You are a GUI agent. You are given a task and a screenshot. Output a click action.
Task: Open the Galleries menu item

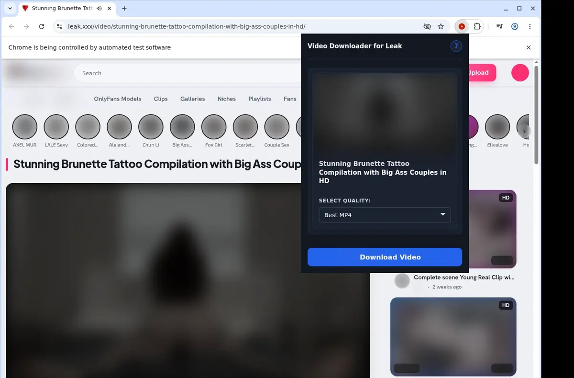192,99
